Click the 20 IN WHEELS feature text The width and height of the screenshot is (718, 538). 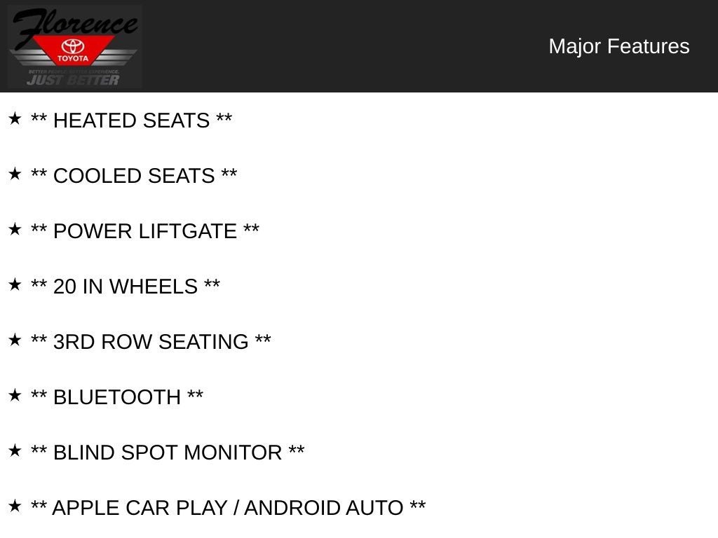tap(126, 287)
